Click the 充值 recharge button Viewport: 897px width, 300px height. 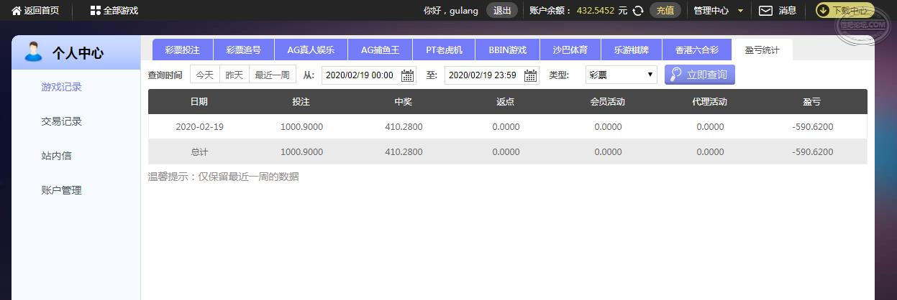665,11
